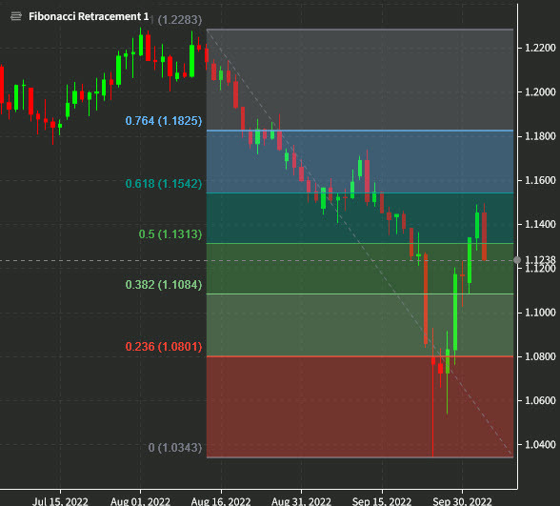
Task: Click the 1 (1.2283) Fibonacci level label
Action: click(x=176, y=20)
